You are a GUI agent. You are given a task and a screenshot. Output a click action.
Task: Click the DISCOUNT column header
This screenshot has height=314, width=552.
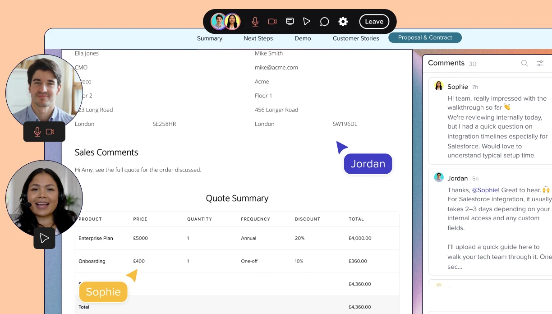tap(307, 219)
